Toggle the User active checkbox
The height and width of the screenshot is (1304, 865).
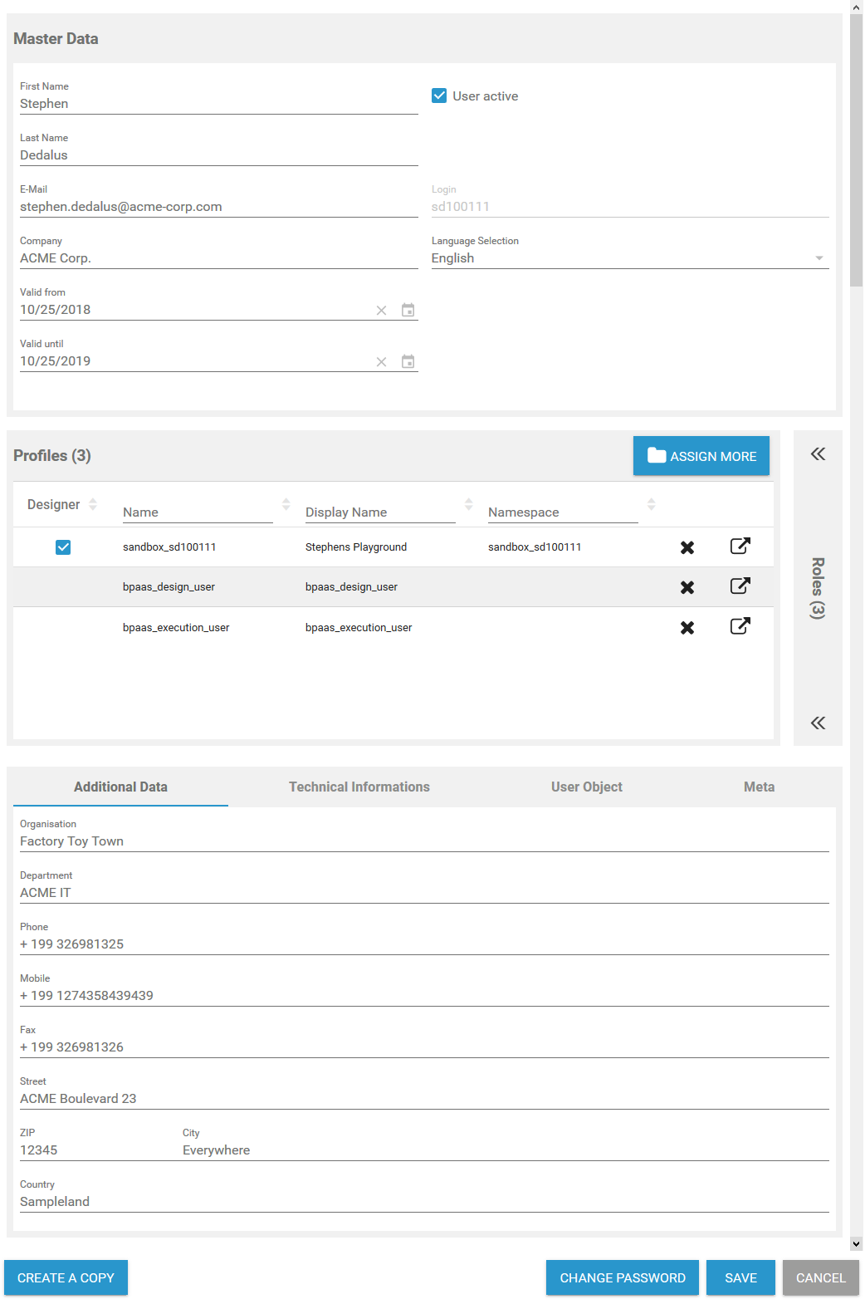[x=439, y=96]
